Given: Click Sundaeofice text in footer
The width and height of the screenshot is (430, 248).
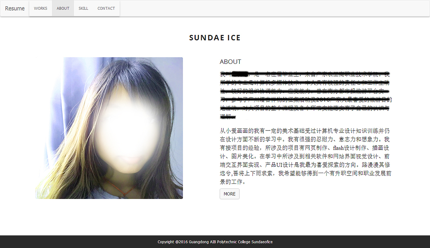Looking at the screenshot, I should (262, 242).
